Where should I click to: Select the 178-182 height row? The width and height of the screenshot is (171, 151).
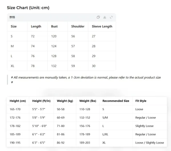(87, 126)
